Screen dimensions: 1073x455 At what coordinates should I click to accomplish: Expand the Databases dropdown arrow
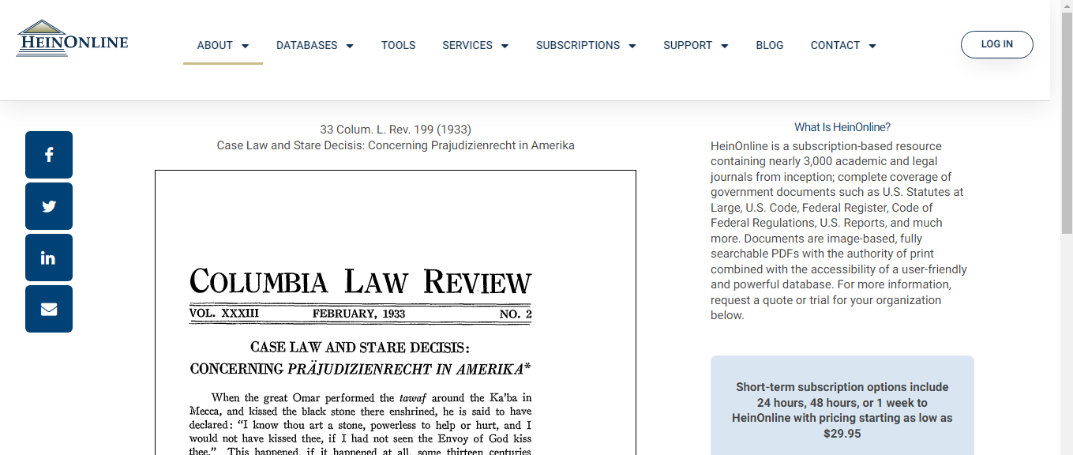coord(350,46)
